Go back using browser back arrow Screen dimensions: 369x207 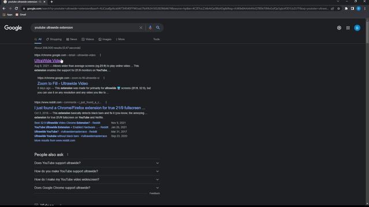pos(4,9)
